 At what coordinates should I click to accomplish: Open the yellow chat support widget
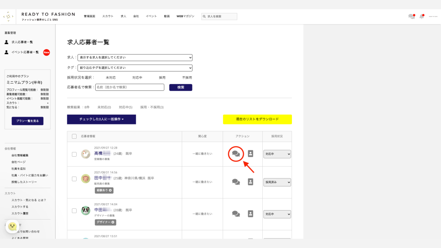coord(13,226)
